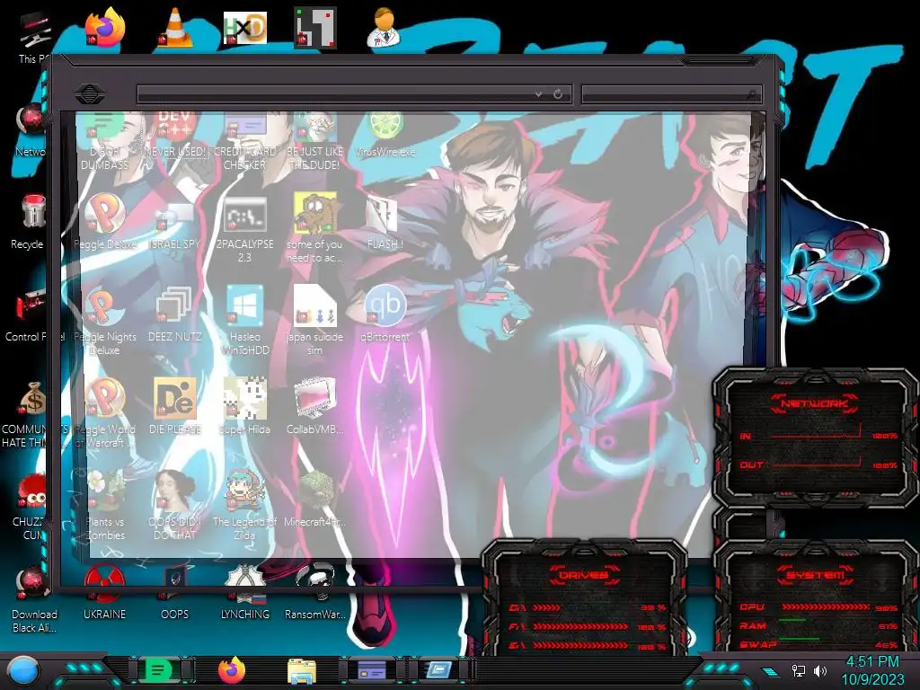Click the D:\ drive usage bar
This screenshot has height=690, width=920.
pyautogui.click(x=546, y=608)
